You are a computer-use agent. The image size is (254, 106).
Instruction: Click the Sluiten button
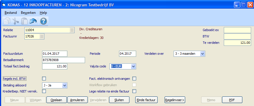coord(119,100)
